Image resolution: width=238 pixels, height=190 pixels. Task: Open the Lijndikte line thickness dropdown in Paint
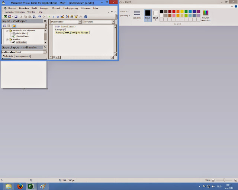(x=137, y=15)
